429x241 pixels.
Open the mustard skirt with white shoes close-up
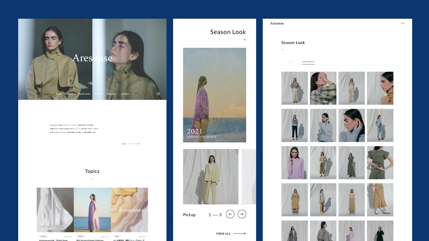(380, 200)
